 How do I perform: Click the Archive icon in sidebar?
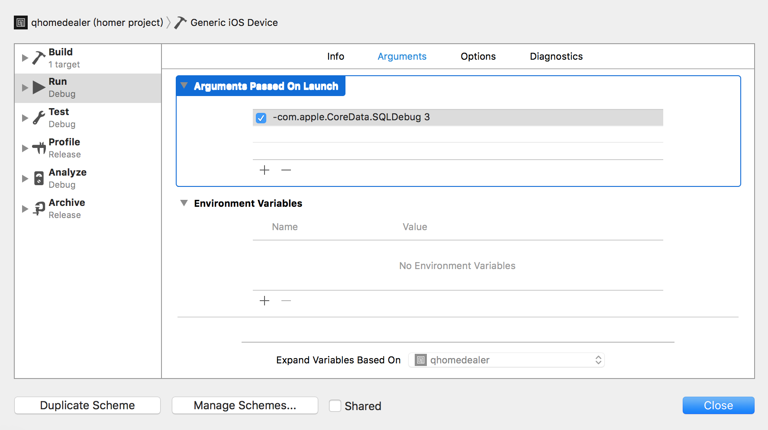point(39,209)
